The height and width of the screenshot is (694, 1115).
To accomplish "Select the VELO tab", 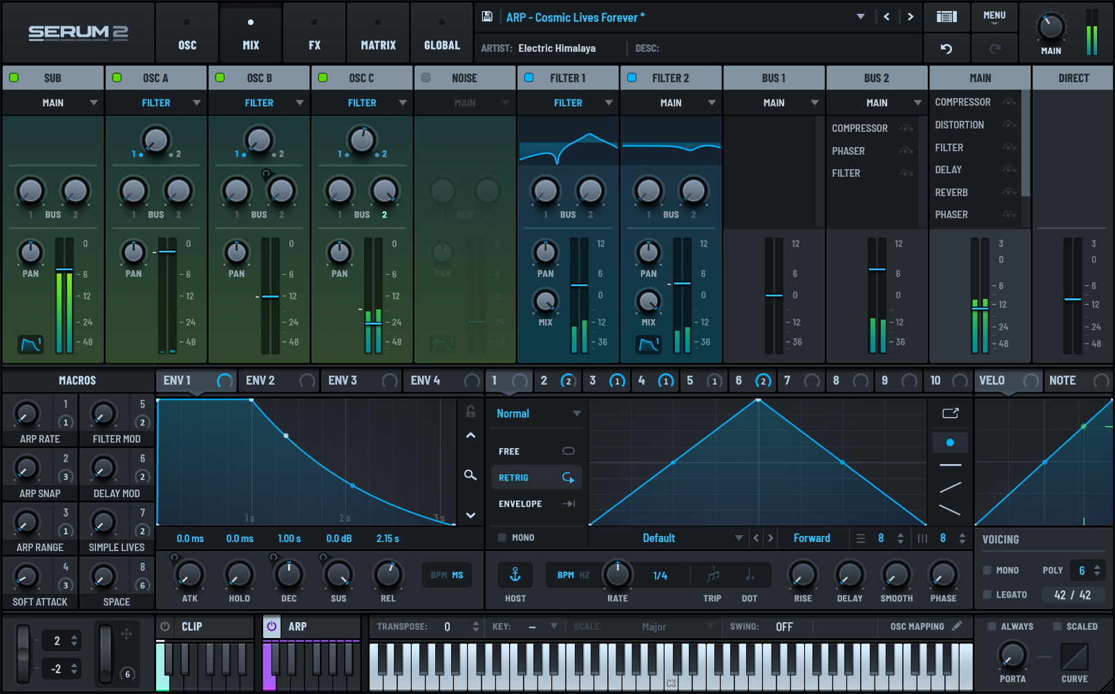I will 1008,380.
